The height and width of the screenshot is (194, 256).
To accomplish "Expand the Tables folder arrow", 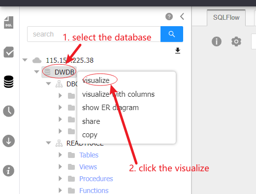I will tap(60, 155).
